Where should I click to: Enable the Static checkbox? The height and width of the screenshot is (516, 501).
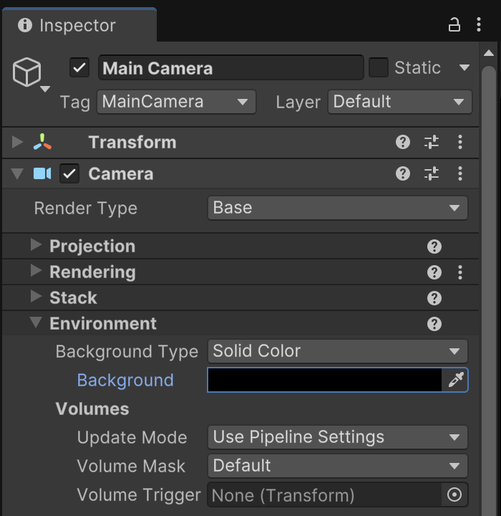click(x=378, y=68)
